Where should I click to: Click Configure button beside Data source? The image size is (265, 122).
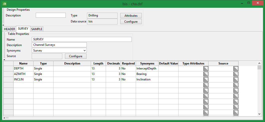coord(131,22)
